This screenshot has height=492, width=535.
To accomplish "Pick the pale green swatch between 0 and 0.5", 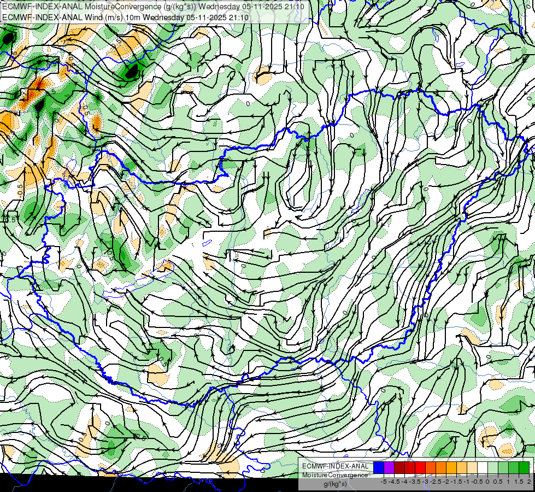I will [493, 467].
